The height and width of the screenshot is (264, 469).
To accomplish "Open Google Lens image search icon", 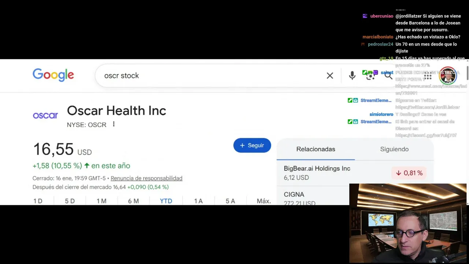I will [x=370, y=76].
